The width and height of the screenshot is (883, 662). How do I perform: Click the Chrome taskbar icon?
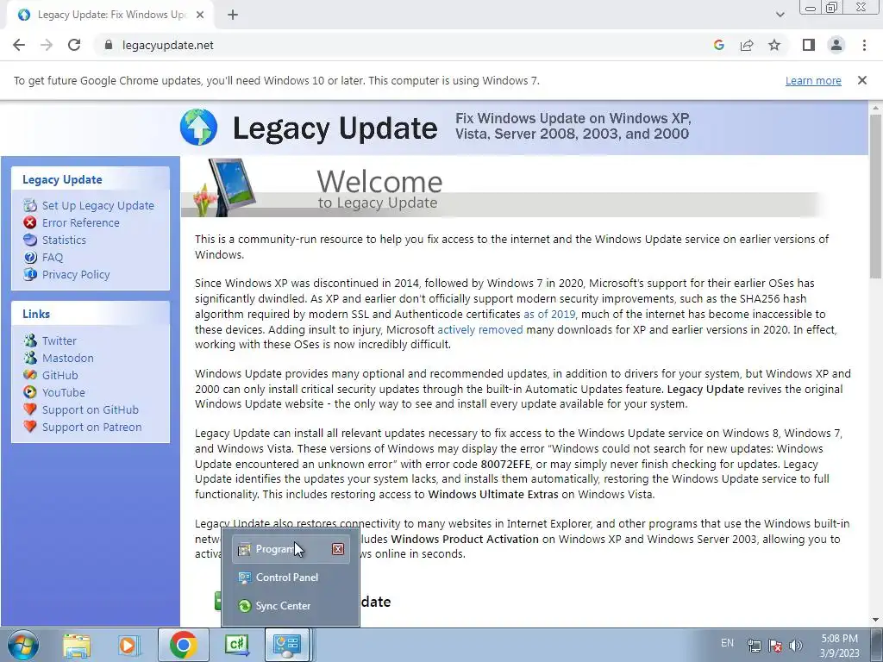tap(183, 645)
